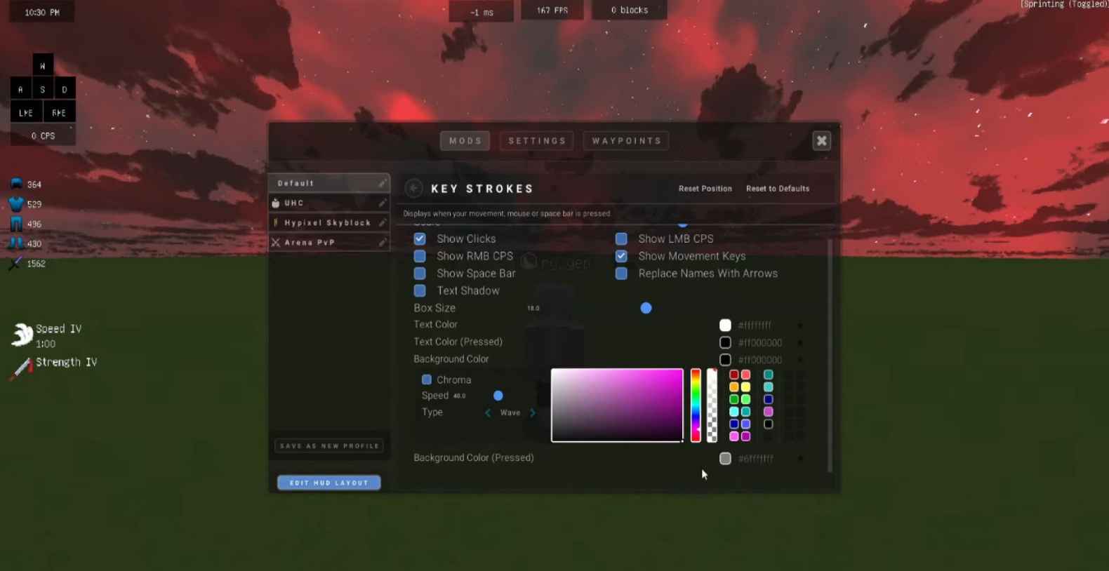The height and width of the screenshot is (571, 1109).
Task: Click Reset to Defaults
Action: click(x=777, y=189)
